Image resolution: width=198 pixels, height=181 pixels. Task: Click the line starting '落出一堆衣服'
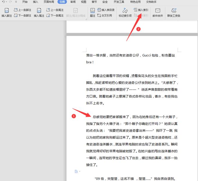[131, 55]
